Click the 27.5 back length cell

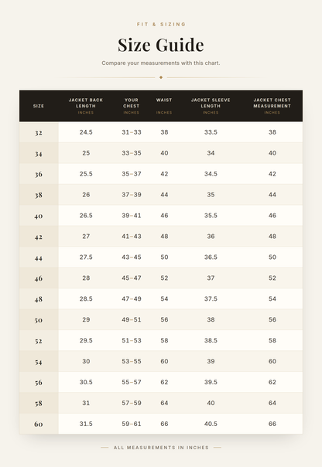click(86, 257)
